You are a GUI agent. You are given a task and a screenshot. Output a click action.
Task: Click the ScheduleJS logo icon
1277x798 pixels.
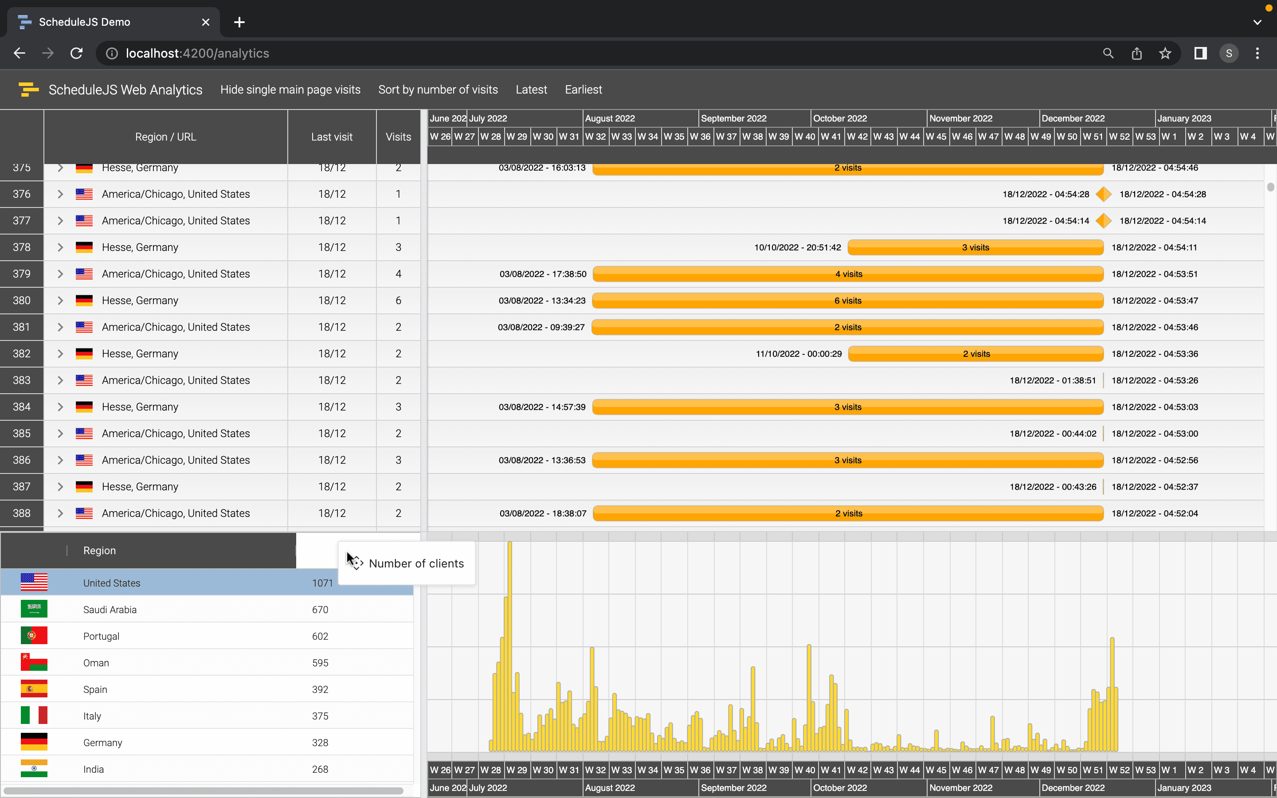29,89
